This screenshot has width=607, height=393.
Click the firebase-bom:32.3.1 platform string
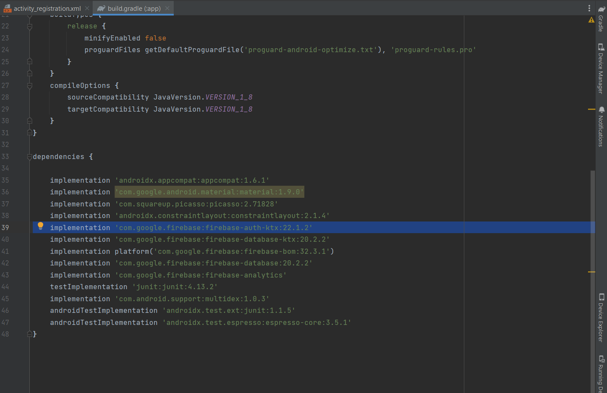click(242, 252)
